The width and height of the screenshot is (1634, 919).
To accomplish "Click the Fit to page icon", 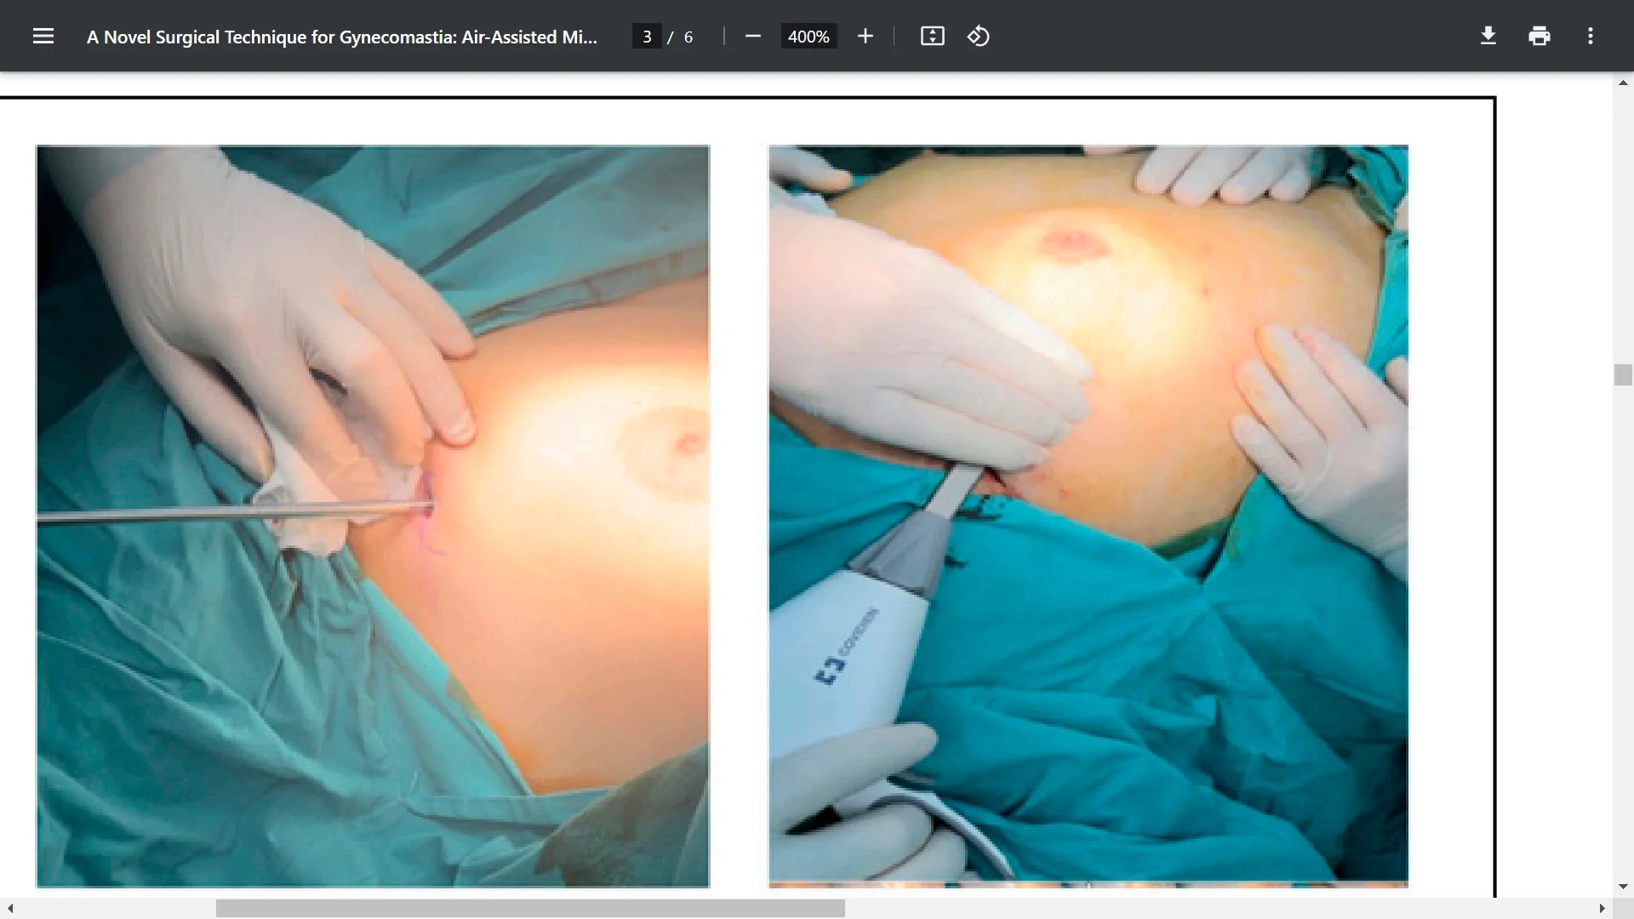I will pos(932,36).
